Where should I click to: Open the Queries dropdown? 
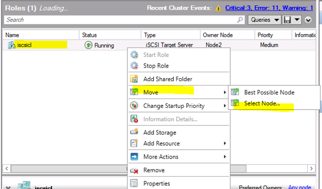coord(264,20)
